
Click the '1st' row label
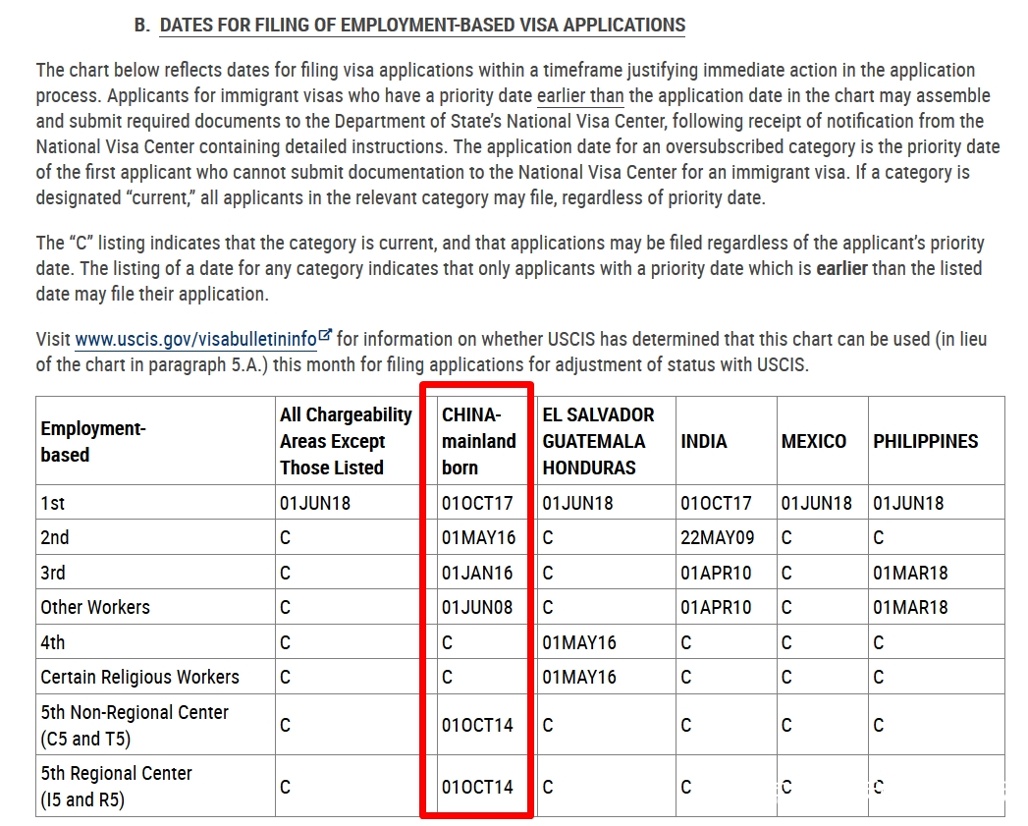[52, 503]
